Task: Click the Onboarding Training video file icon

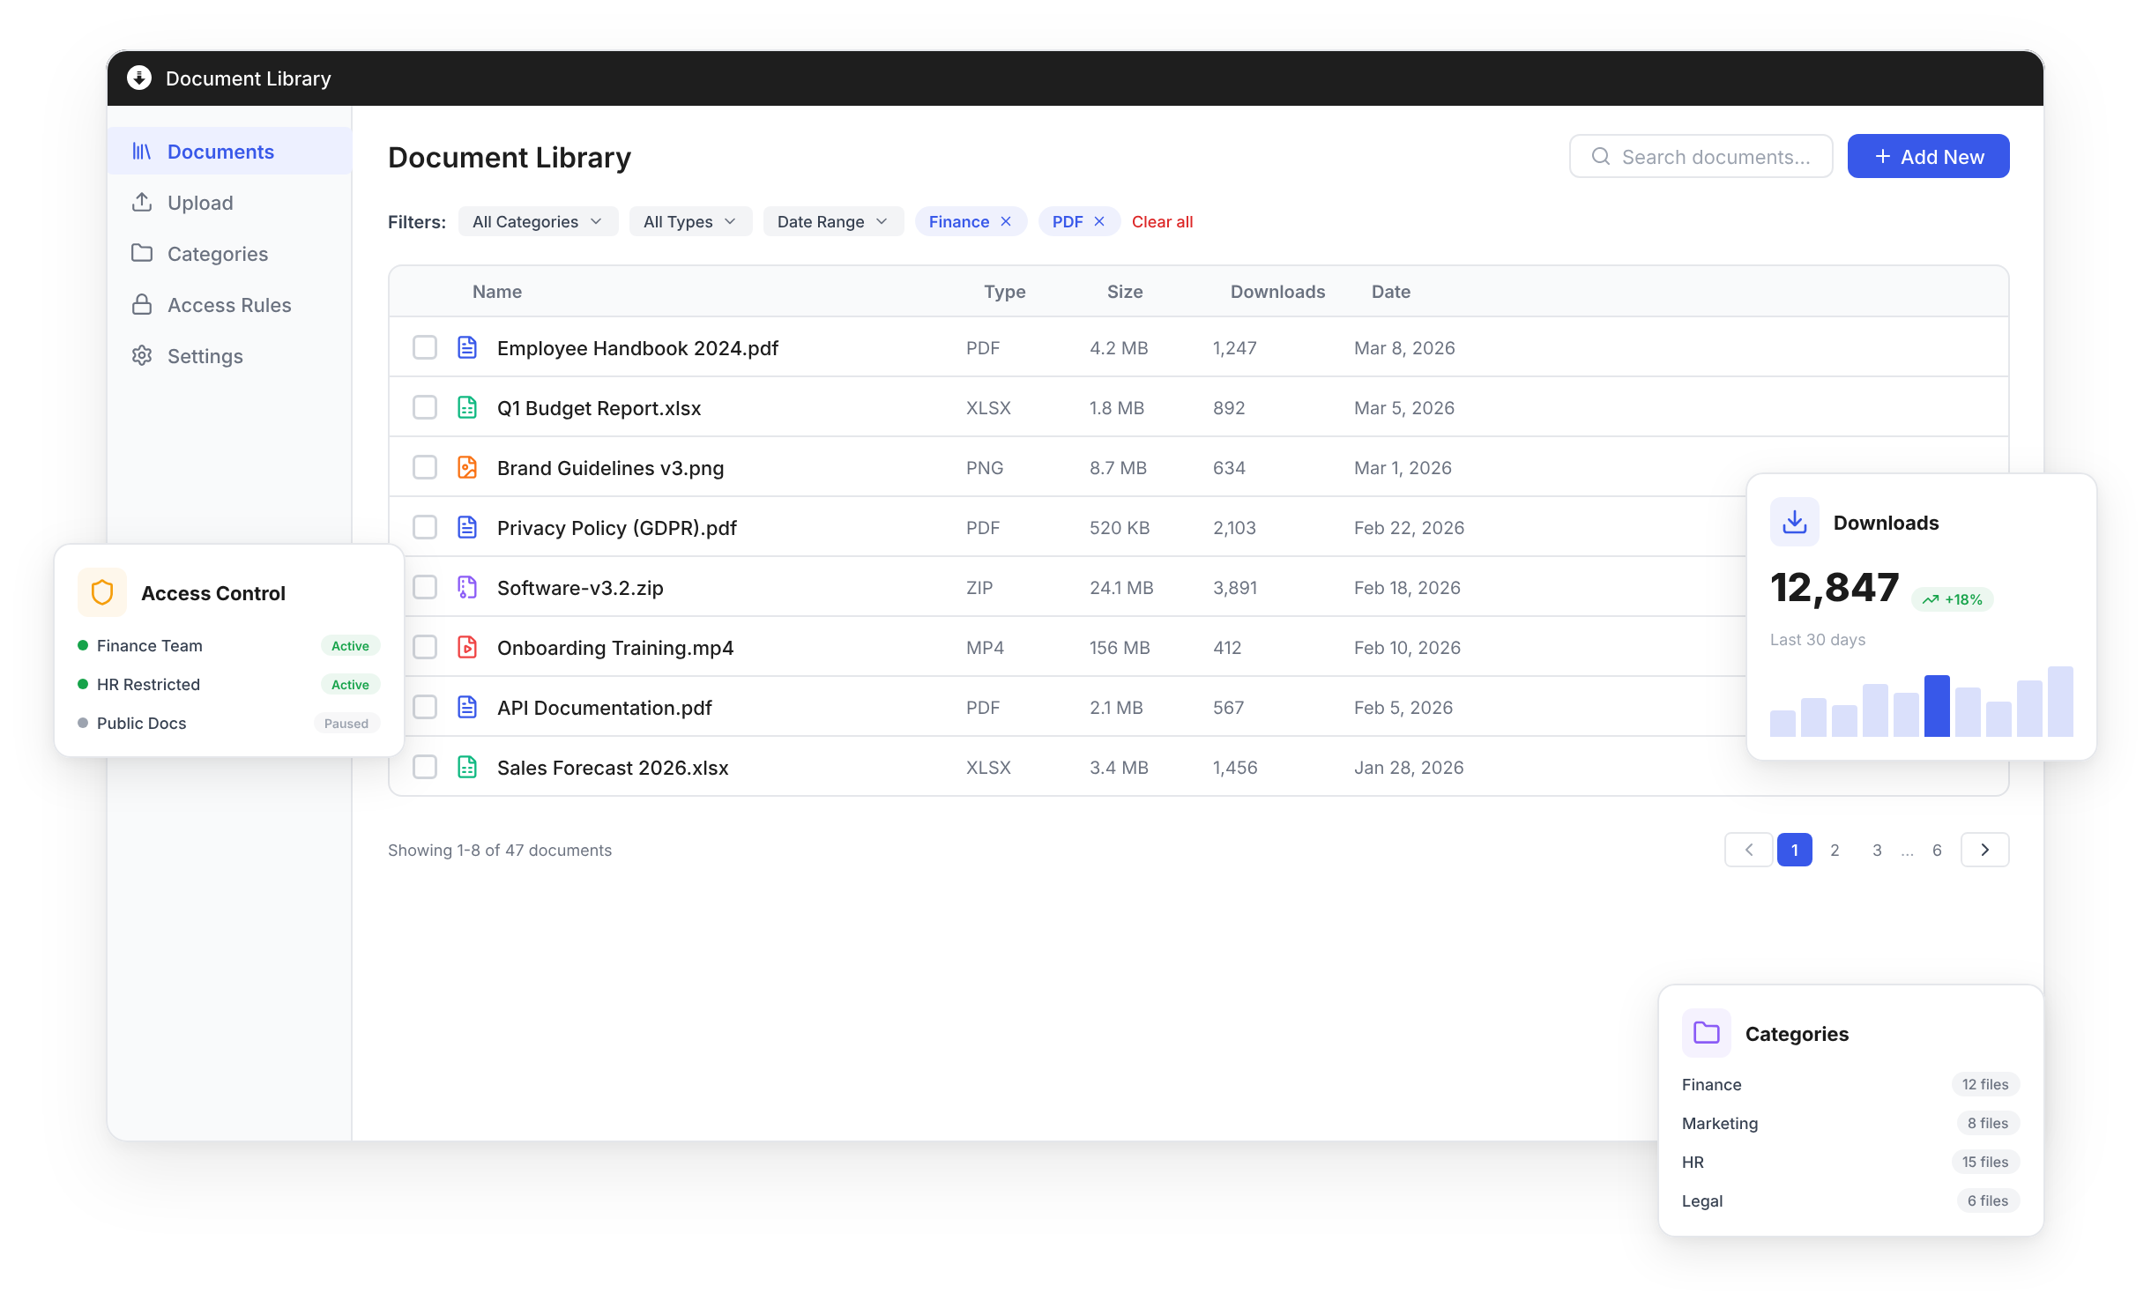Action: coord(467,648)
